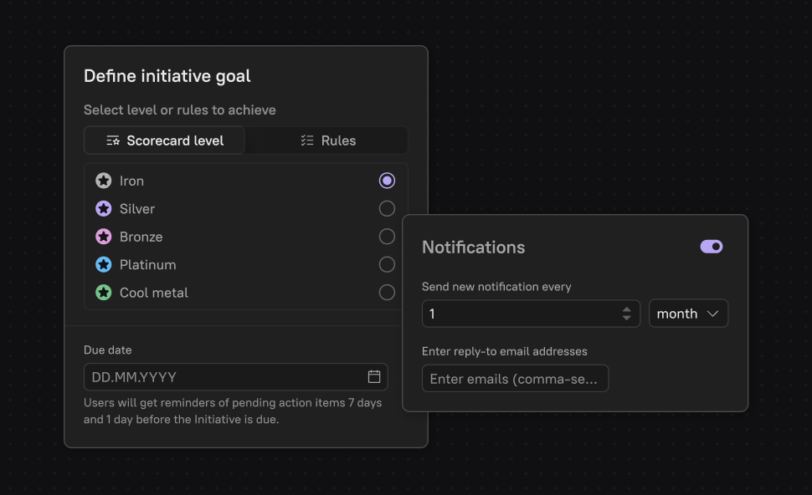Open the calendar picker icon
Image resolution: width=812 pixels, height=495 pixels.
click(x=374, y=376)
